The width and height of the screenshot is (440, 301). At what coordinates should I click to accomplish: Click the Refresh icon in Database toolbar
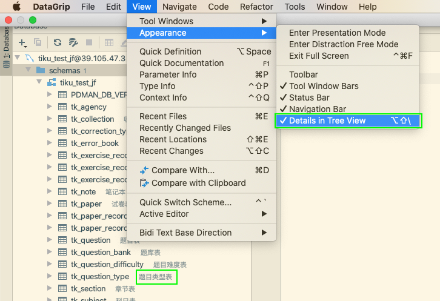58,42
